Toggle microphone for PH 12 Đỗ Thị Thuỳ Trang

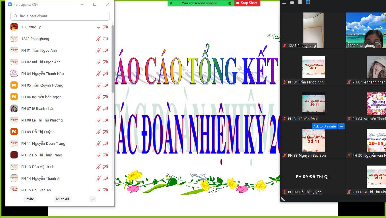[x=98, y=155]
